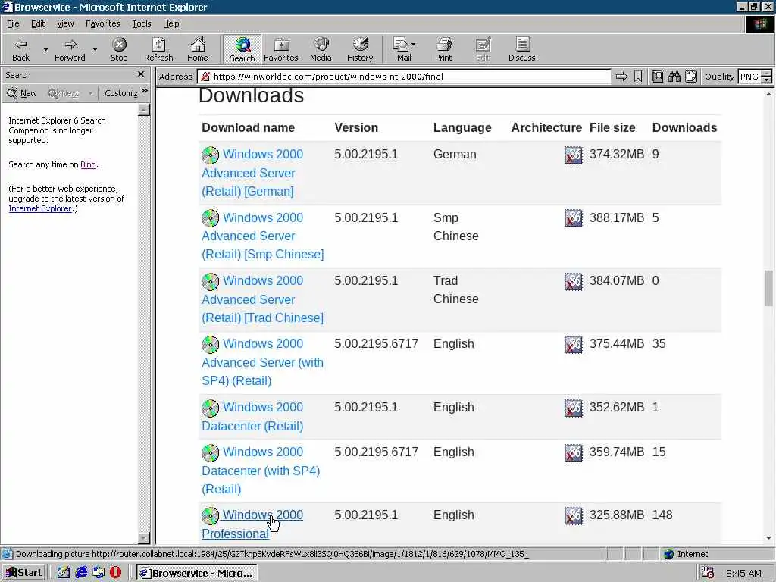Open the Help menu
Image resolution: width=776 pixels, height=582 pixels.
[x=171, y=23]
